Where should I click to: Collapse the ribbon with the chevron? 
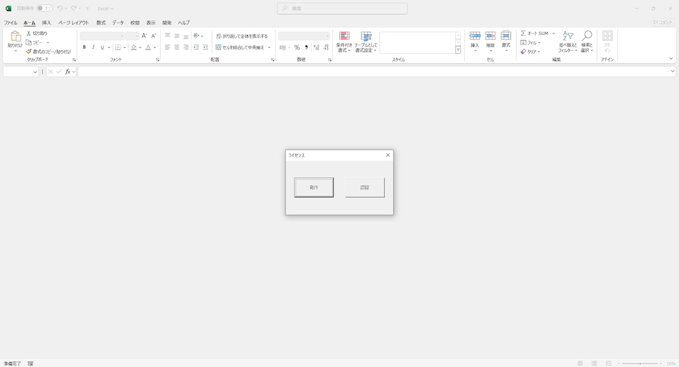[671, 58]
